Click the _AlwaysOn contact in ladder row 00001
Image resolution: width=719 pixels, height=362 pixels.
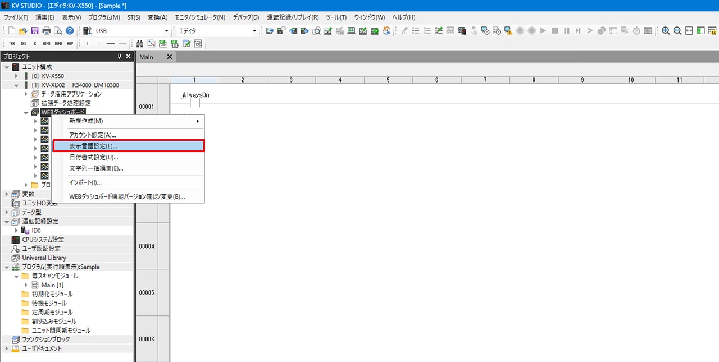194,103
